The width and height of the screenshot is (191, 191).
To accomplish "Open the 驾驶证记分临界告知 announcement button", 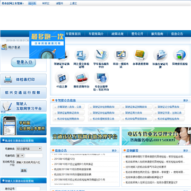I will click(169, 107).
